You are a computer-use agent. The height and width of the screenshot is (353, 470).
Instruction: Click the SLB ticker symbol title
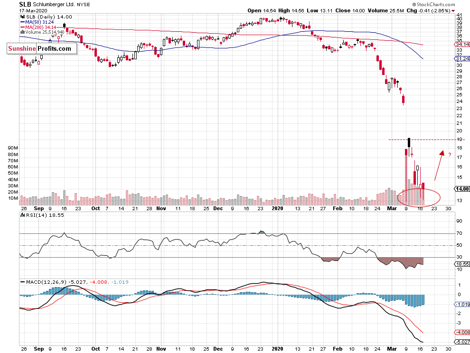(x=25, y=4)
